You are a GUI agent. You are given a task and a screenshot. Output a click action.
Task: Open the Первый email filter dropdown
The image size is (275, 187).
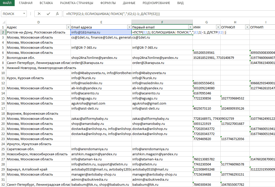[190, 27]
